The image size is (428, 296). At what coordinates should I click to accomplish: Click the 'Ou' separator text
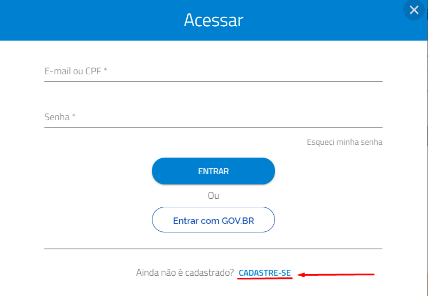click(x=213, y=196)
